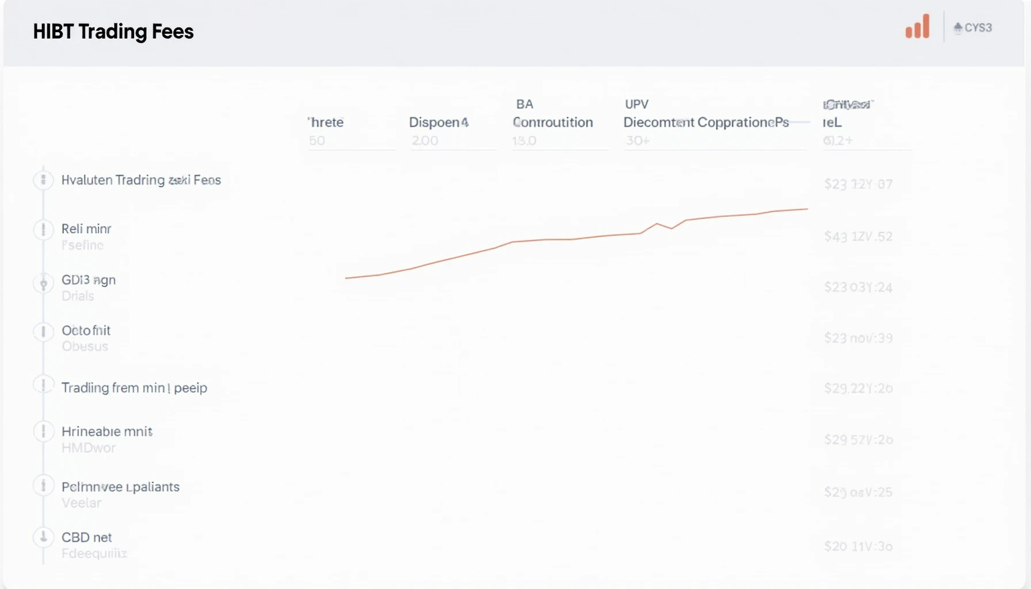Select the Hvaluten Tradring Fees row

click(141, 180)
